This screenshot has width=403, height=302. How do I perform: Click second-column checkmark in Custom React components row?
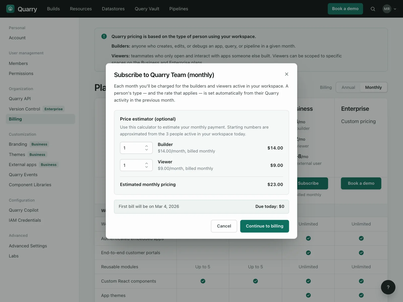(255, 281)
